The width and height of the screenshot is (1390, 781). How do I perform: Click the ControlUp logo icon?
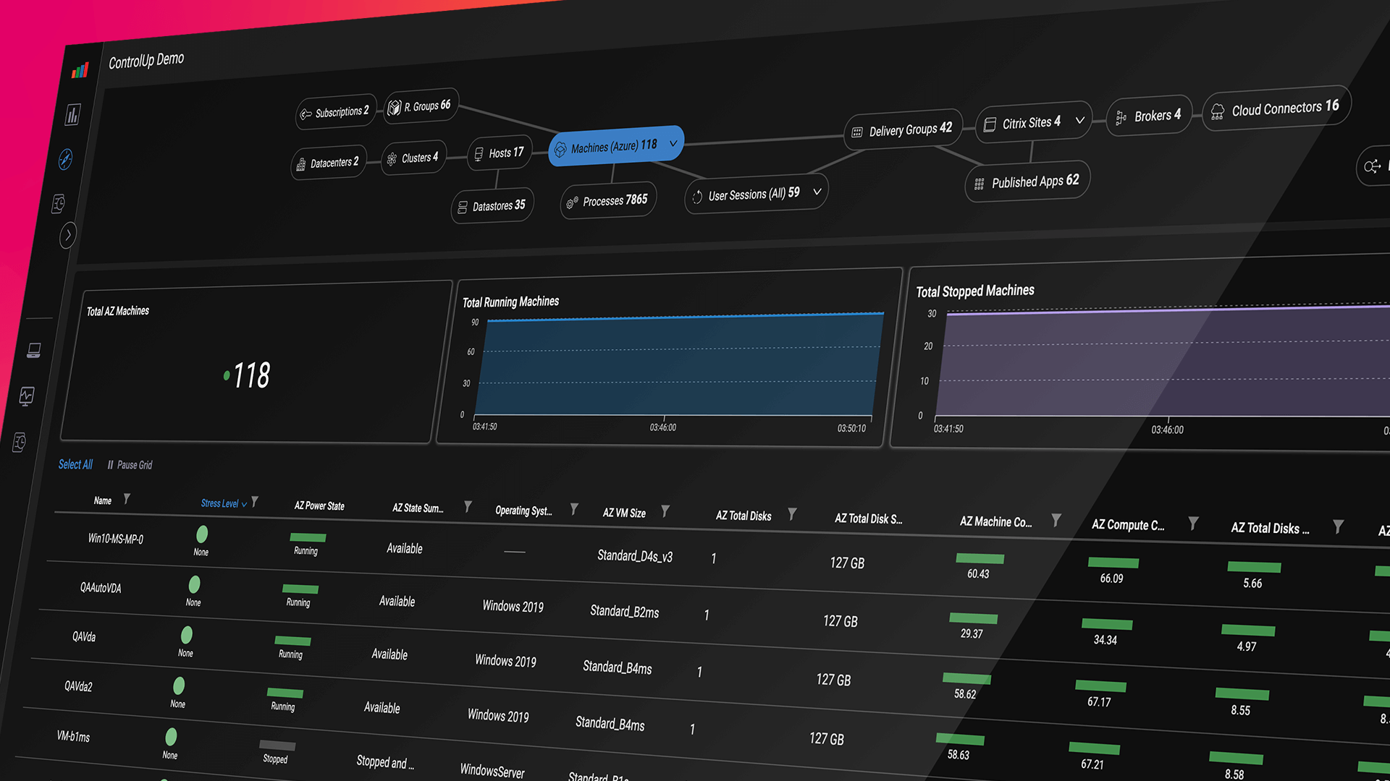pos(80,70)
